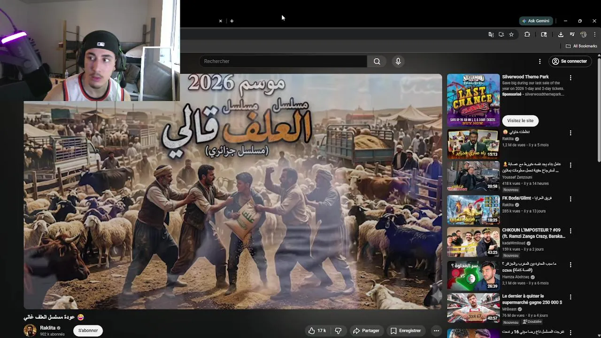Image resolution: width=601 pixels, height=338 pixels.
Task: Click the Sponsorisé label on Silverwood ad
Action: 512,94
